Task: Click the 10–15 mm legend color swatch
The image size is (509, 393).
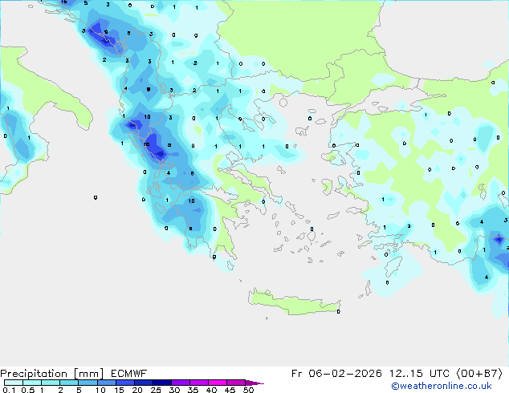Action: (x=107, y=383)
